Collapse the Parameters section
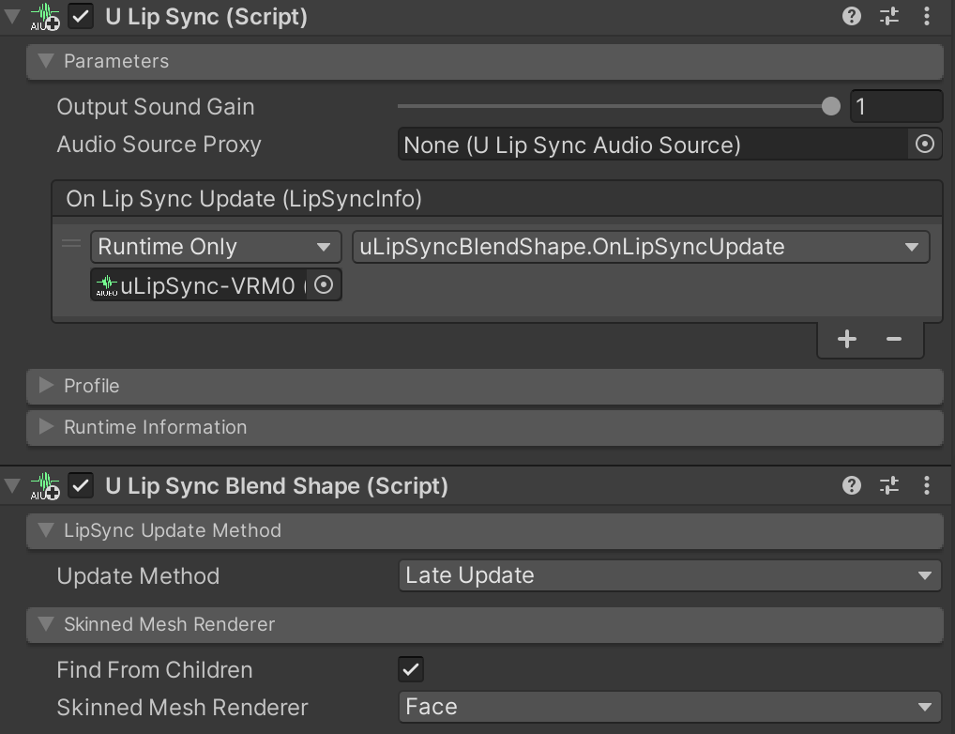 [46, 61]
